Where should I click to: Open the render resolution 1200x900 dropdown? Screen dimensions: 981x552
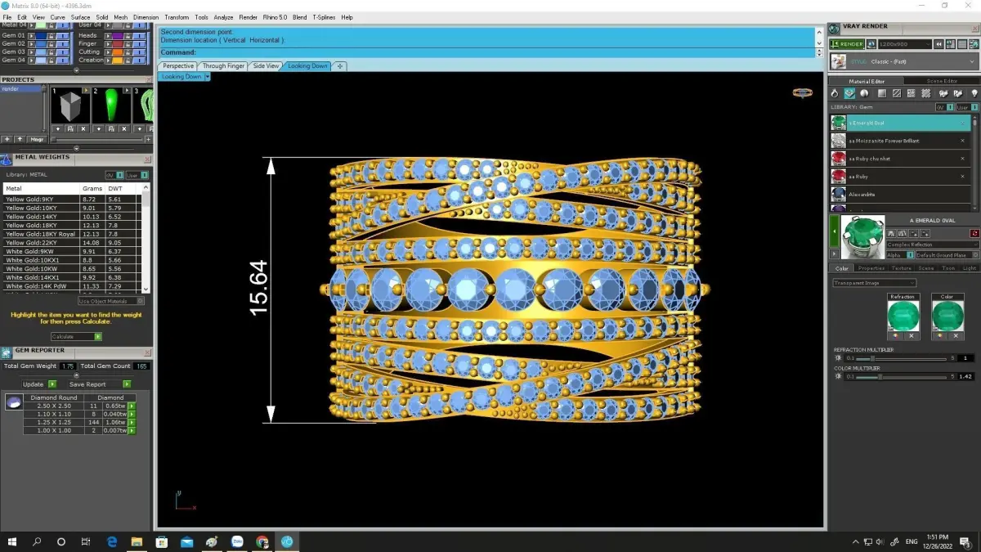904,44
